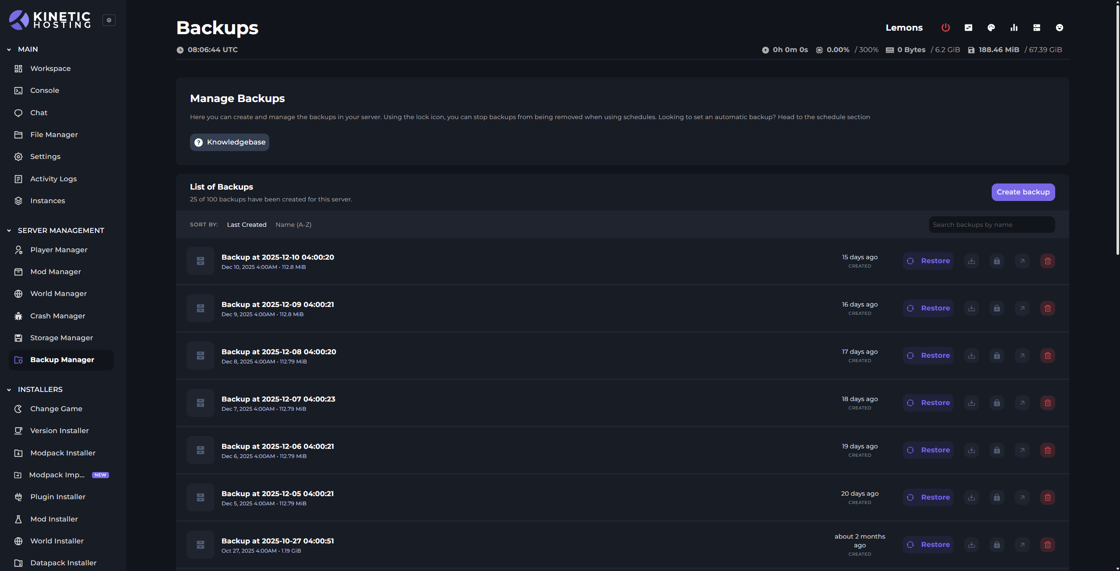Open the theme palette icon in header

(991, 28)
